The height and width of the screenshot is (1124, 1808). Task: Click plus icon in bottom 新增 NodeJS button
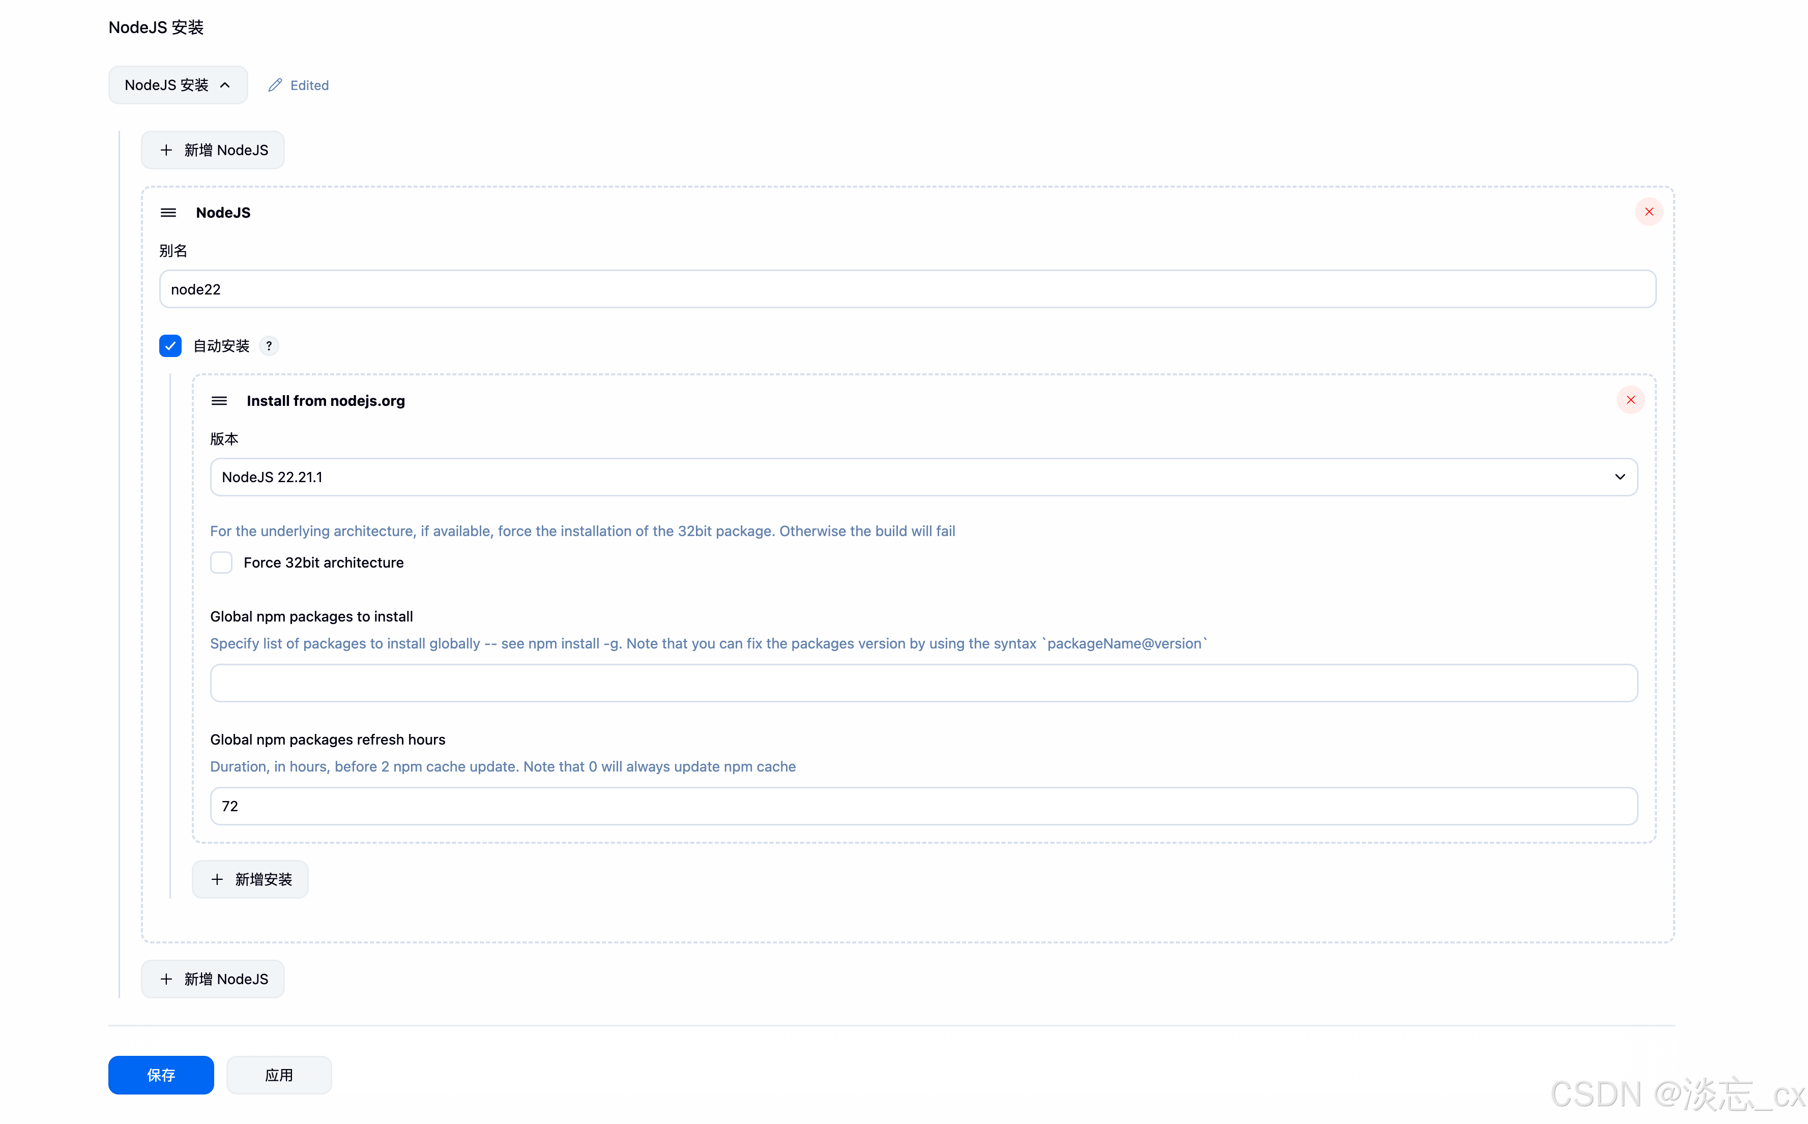[x=166, y=979]
